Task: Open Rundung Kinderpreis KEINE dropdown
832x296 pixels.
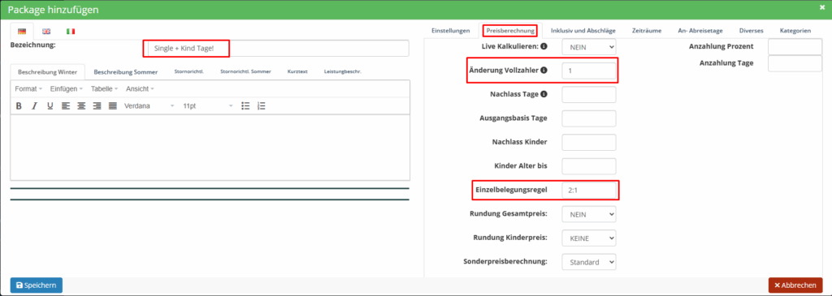Action: coord(589,238)
